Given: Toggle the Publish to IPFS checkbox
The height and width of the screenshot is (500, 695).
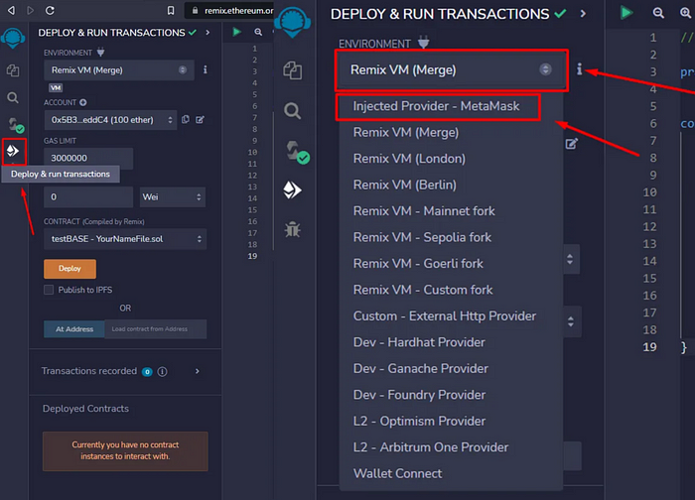Looking at the screenshot, I should coord(49,290).
